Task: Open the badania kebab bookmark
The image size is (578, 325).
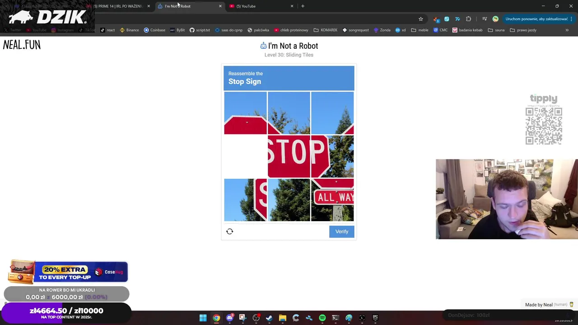Action: [x=467, y=30]
